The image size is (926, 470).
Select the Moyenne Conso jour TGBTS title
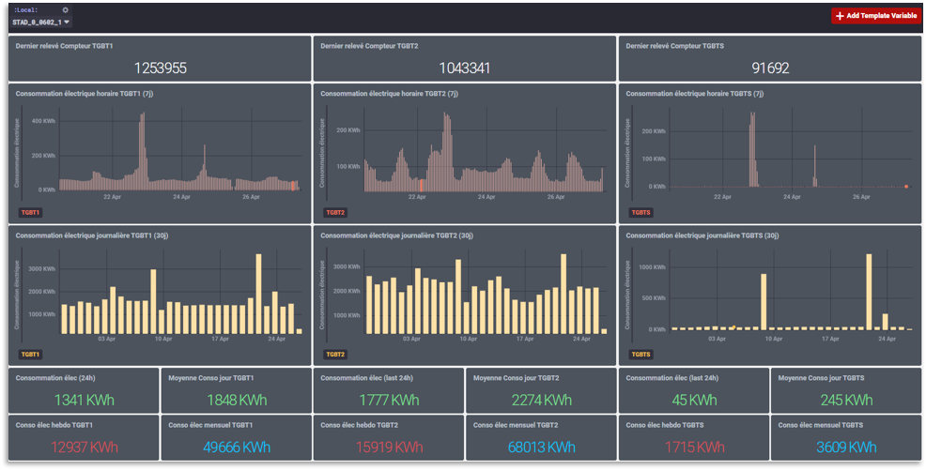(x=821, y=378)
